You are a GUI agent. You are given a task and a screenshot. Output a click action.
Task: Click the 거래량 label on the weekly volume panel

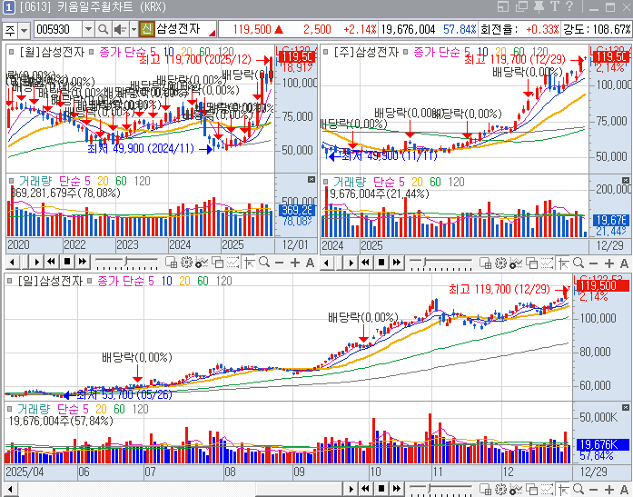click(x=349, y=182)
